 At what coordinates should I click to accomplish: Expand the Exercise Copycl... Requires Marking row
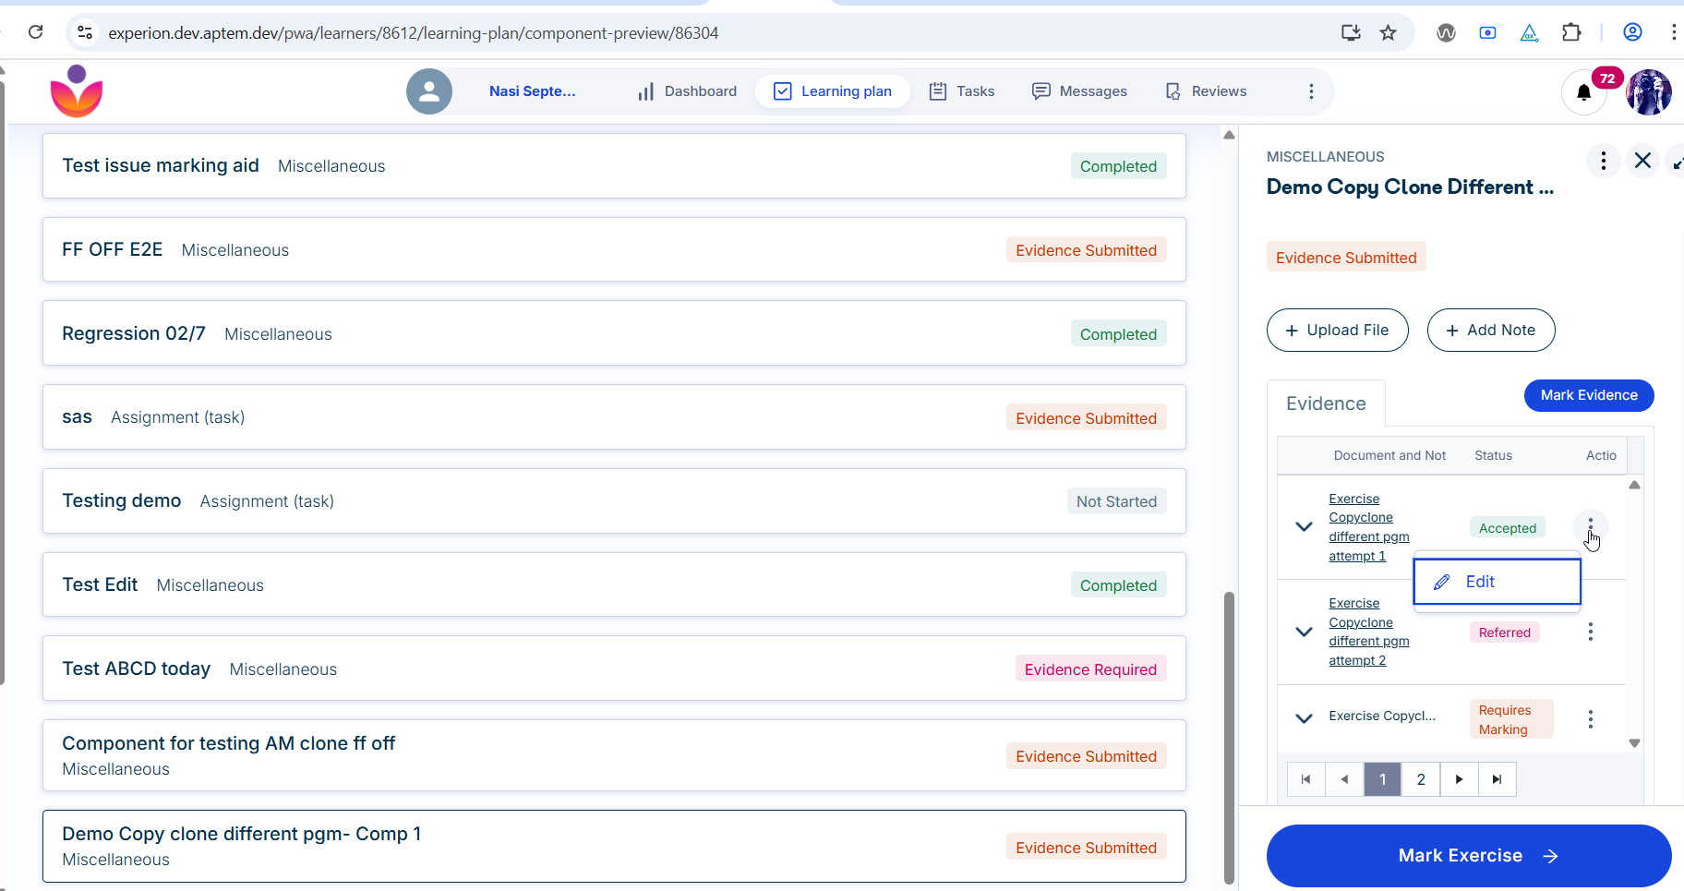1304,718
